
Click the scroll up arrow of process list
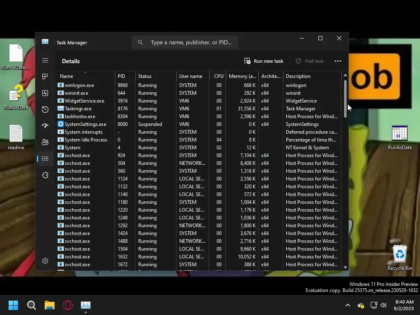[x=345, y=75]
